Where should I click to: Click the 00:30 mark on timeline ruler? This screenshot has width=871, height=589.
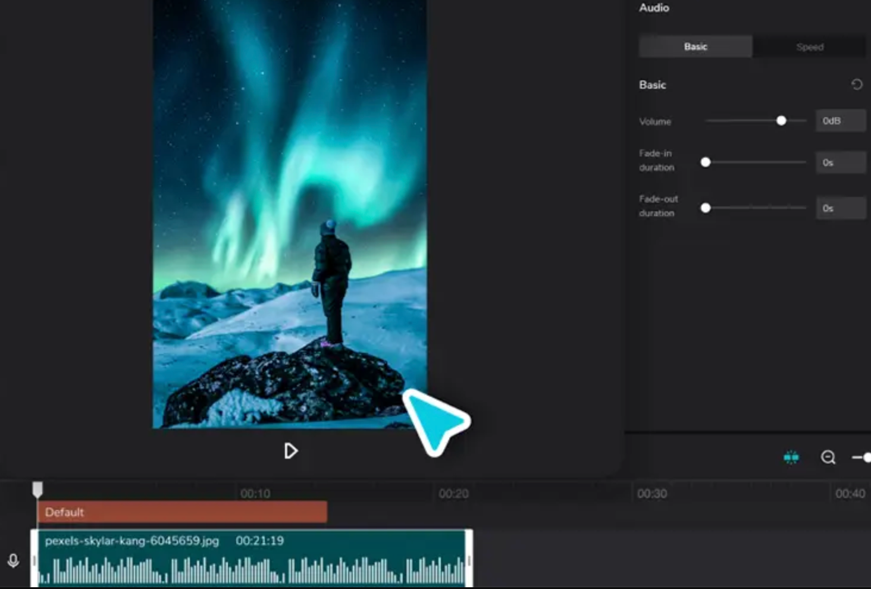[x=652, y=494]
